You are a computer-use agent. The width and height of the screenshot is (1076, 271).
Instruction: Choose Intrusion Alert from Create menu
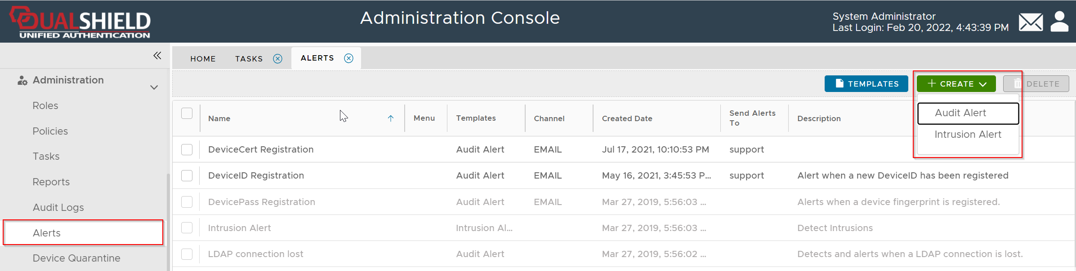click(x=968, y=135)
